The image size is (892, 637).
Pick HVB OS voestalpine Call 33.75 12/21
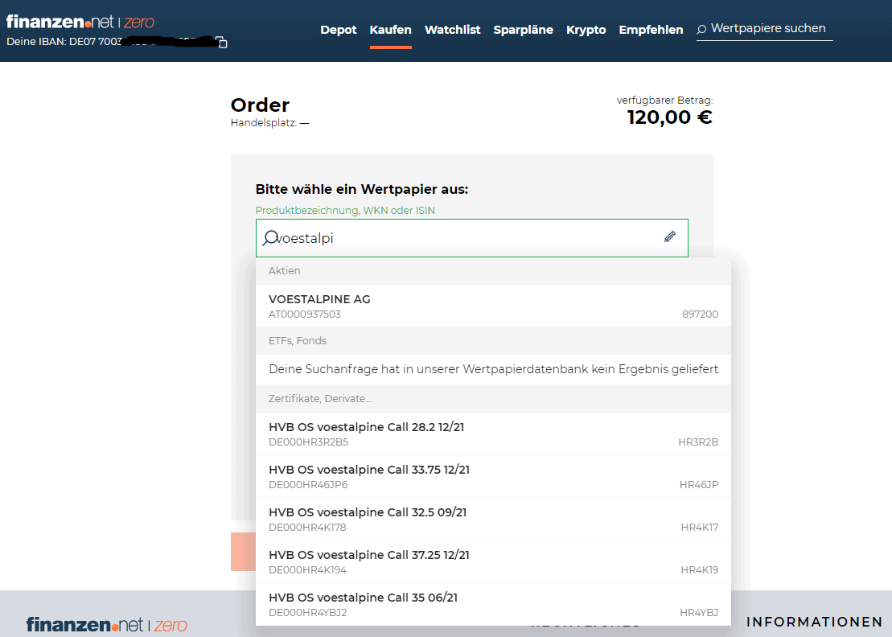pyautogui.click(x=493, y=477)
